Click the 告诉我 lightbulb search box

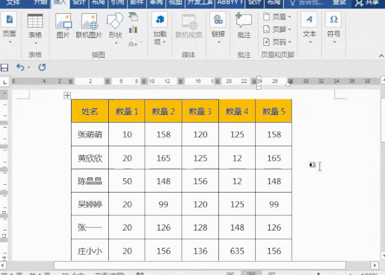pos(306,2)
